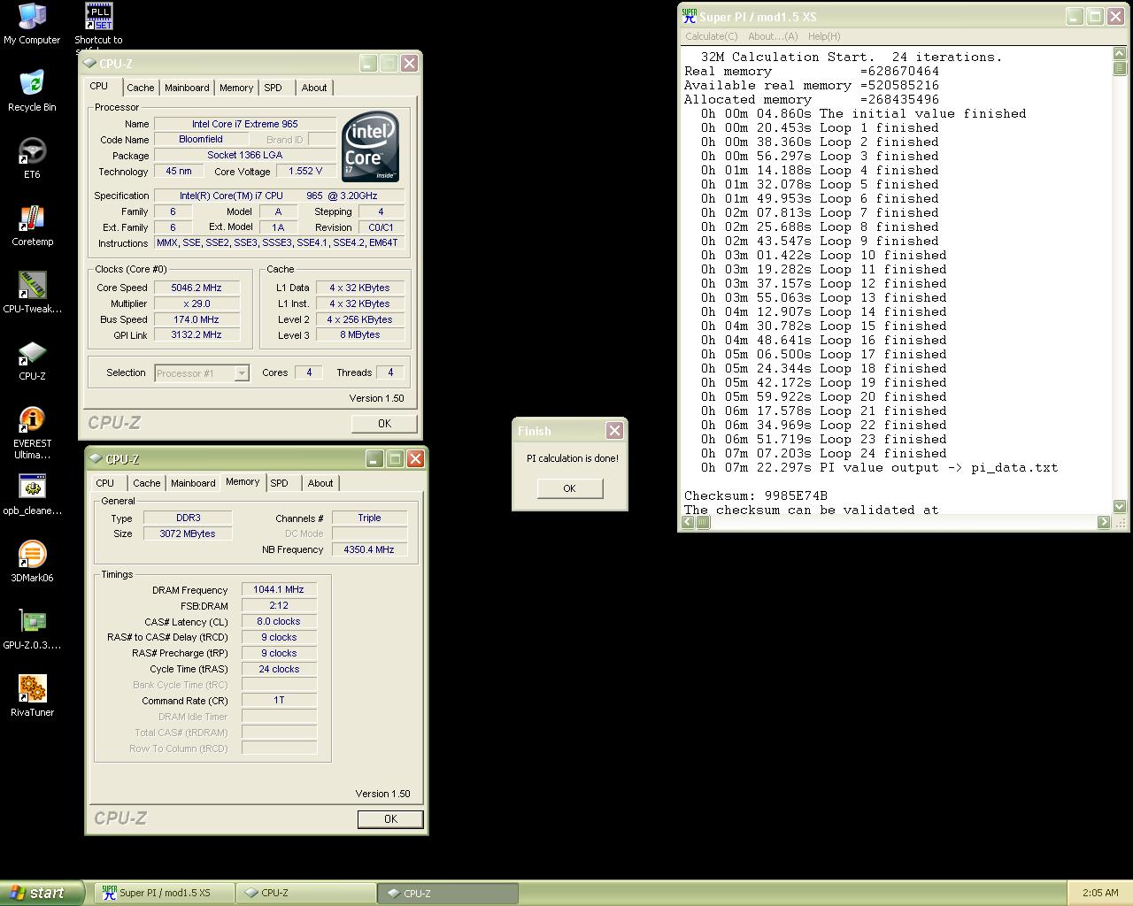The image size is (1133, 906).
Task: Open Help menu in Super PI
Action: 824,36
